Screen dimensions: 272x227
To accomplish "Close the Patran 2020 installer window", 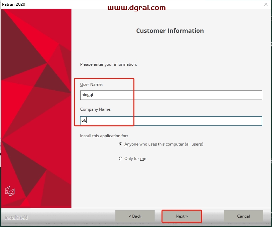I will click(266, 4).
